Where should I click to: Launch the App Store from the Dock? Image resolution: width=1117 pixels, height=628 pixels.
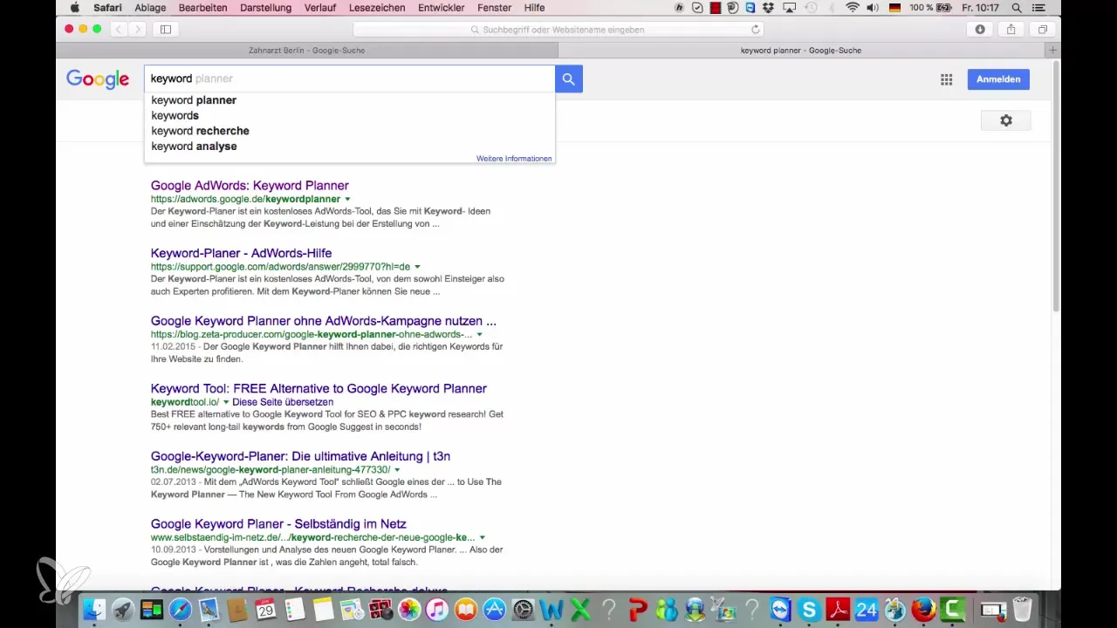click(x=495, y=610)
